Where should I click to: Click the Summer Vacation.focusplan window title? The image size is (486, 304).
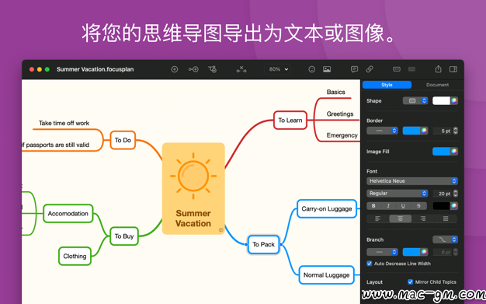tap(95, 69)
